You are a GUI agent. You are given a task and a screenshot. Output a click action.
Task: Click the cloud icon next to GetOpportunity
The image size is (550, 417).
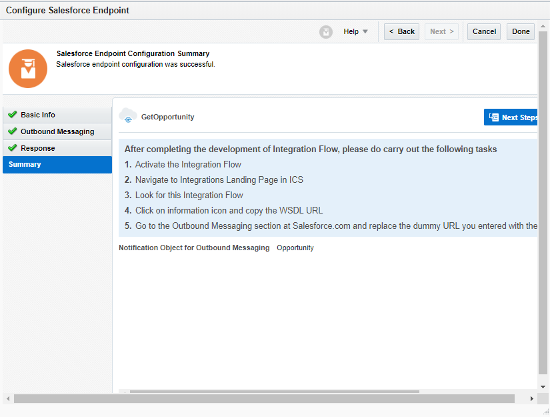(128, 115)
